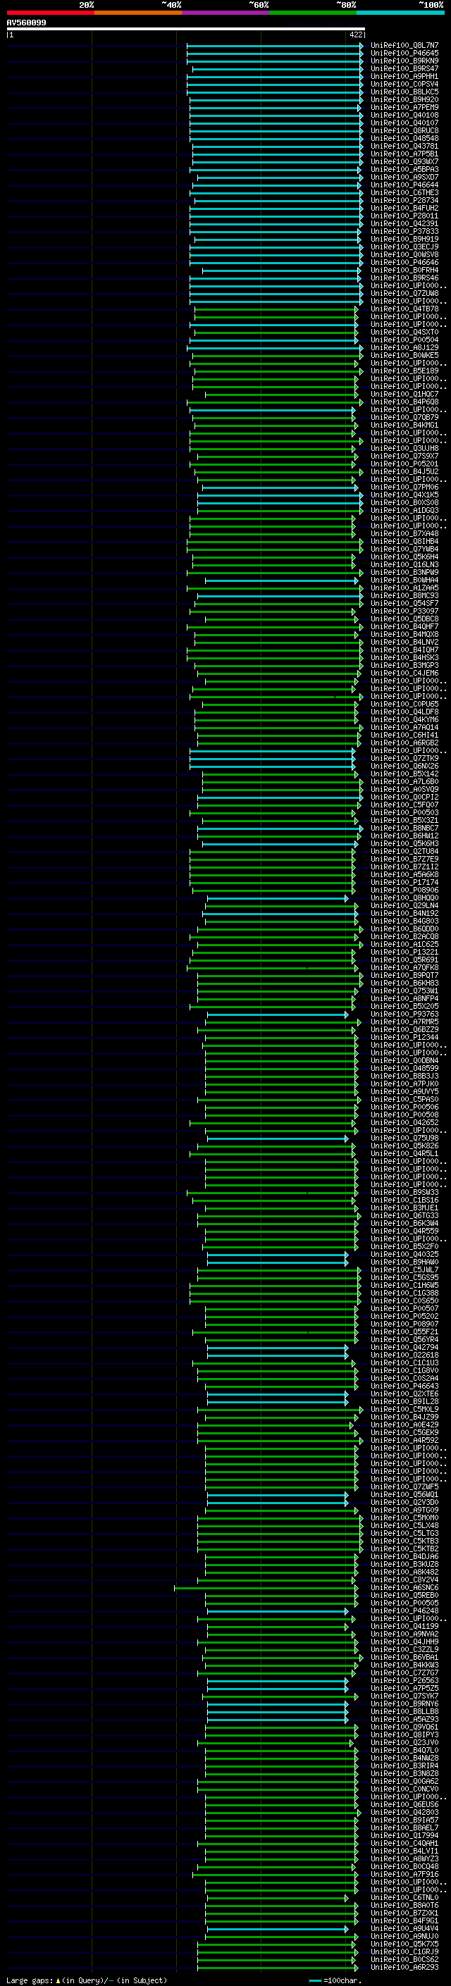
Task: Select hit label UniRef100_Q23JV0
Action: click(x=404, y=1742)
